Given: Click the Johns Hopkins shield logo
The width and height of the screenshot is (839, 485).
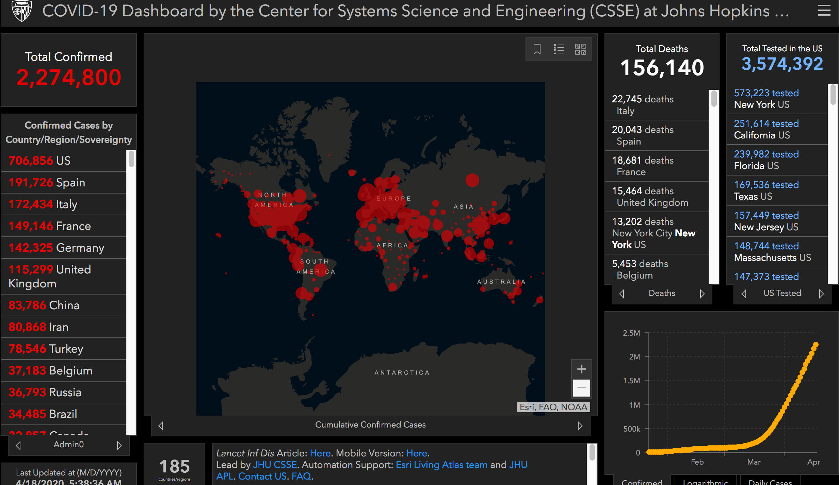Looking at the screenshot, I should pos(21,11).
